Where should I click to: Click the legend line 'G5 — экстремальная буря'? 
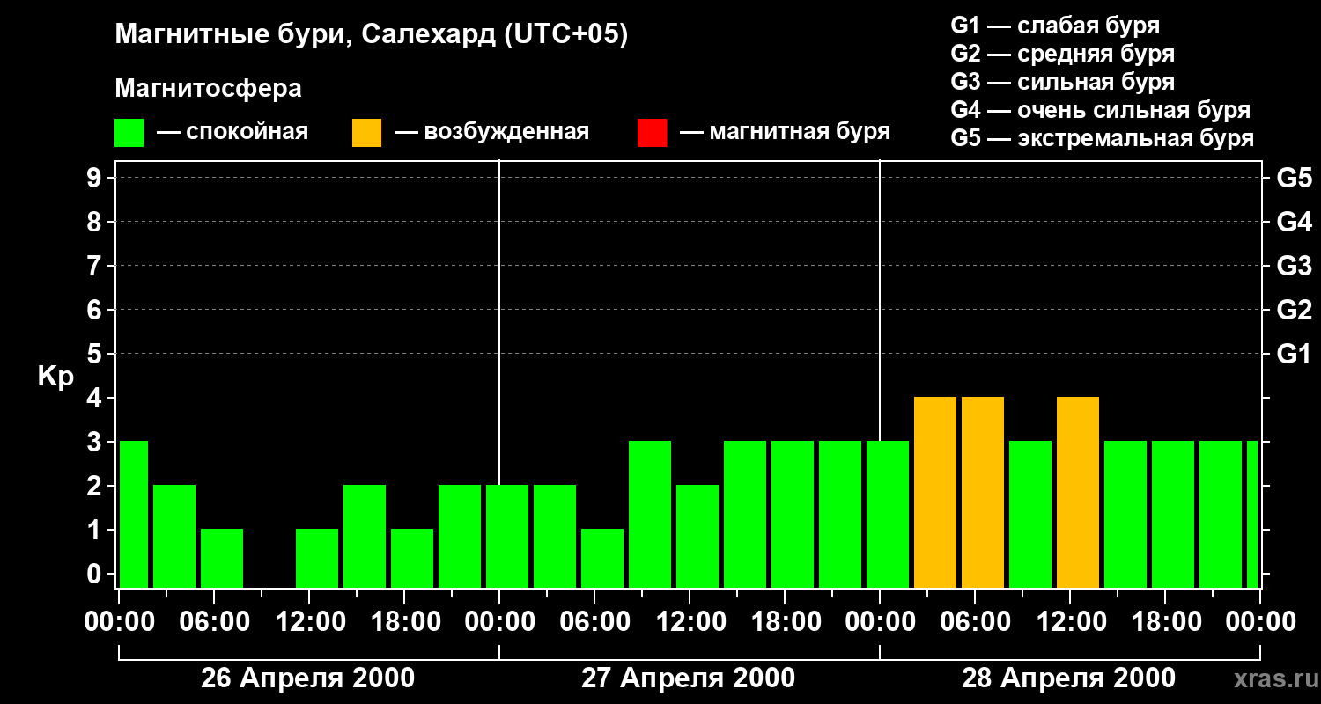click(x=1102, y=138)
